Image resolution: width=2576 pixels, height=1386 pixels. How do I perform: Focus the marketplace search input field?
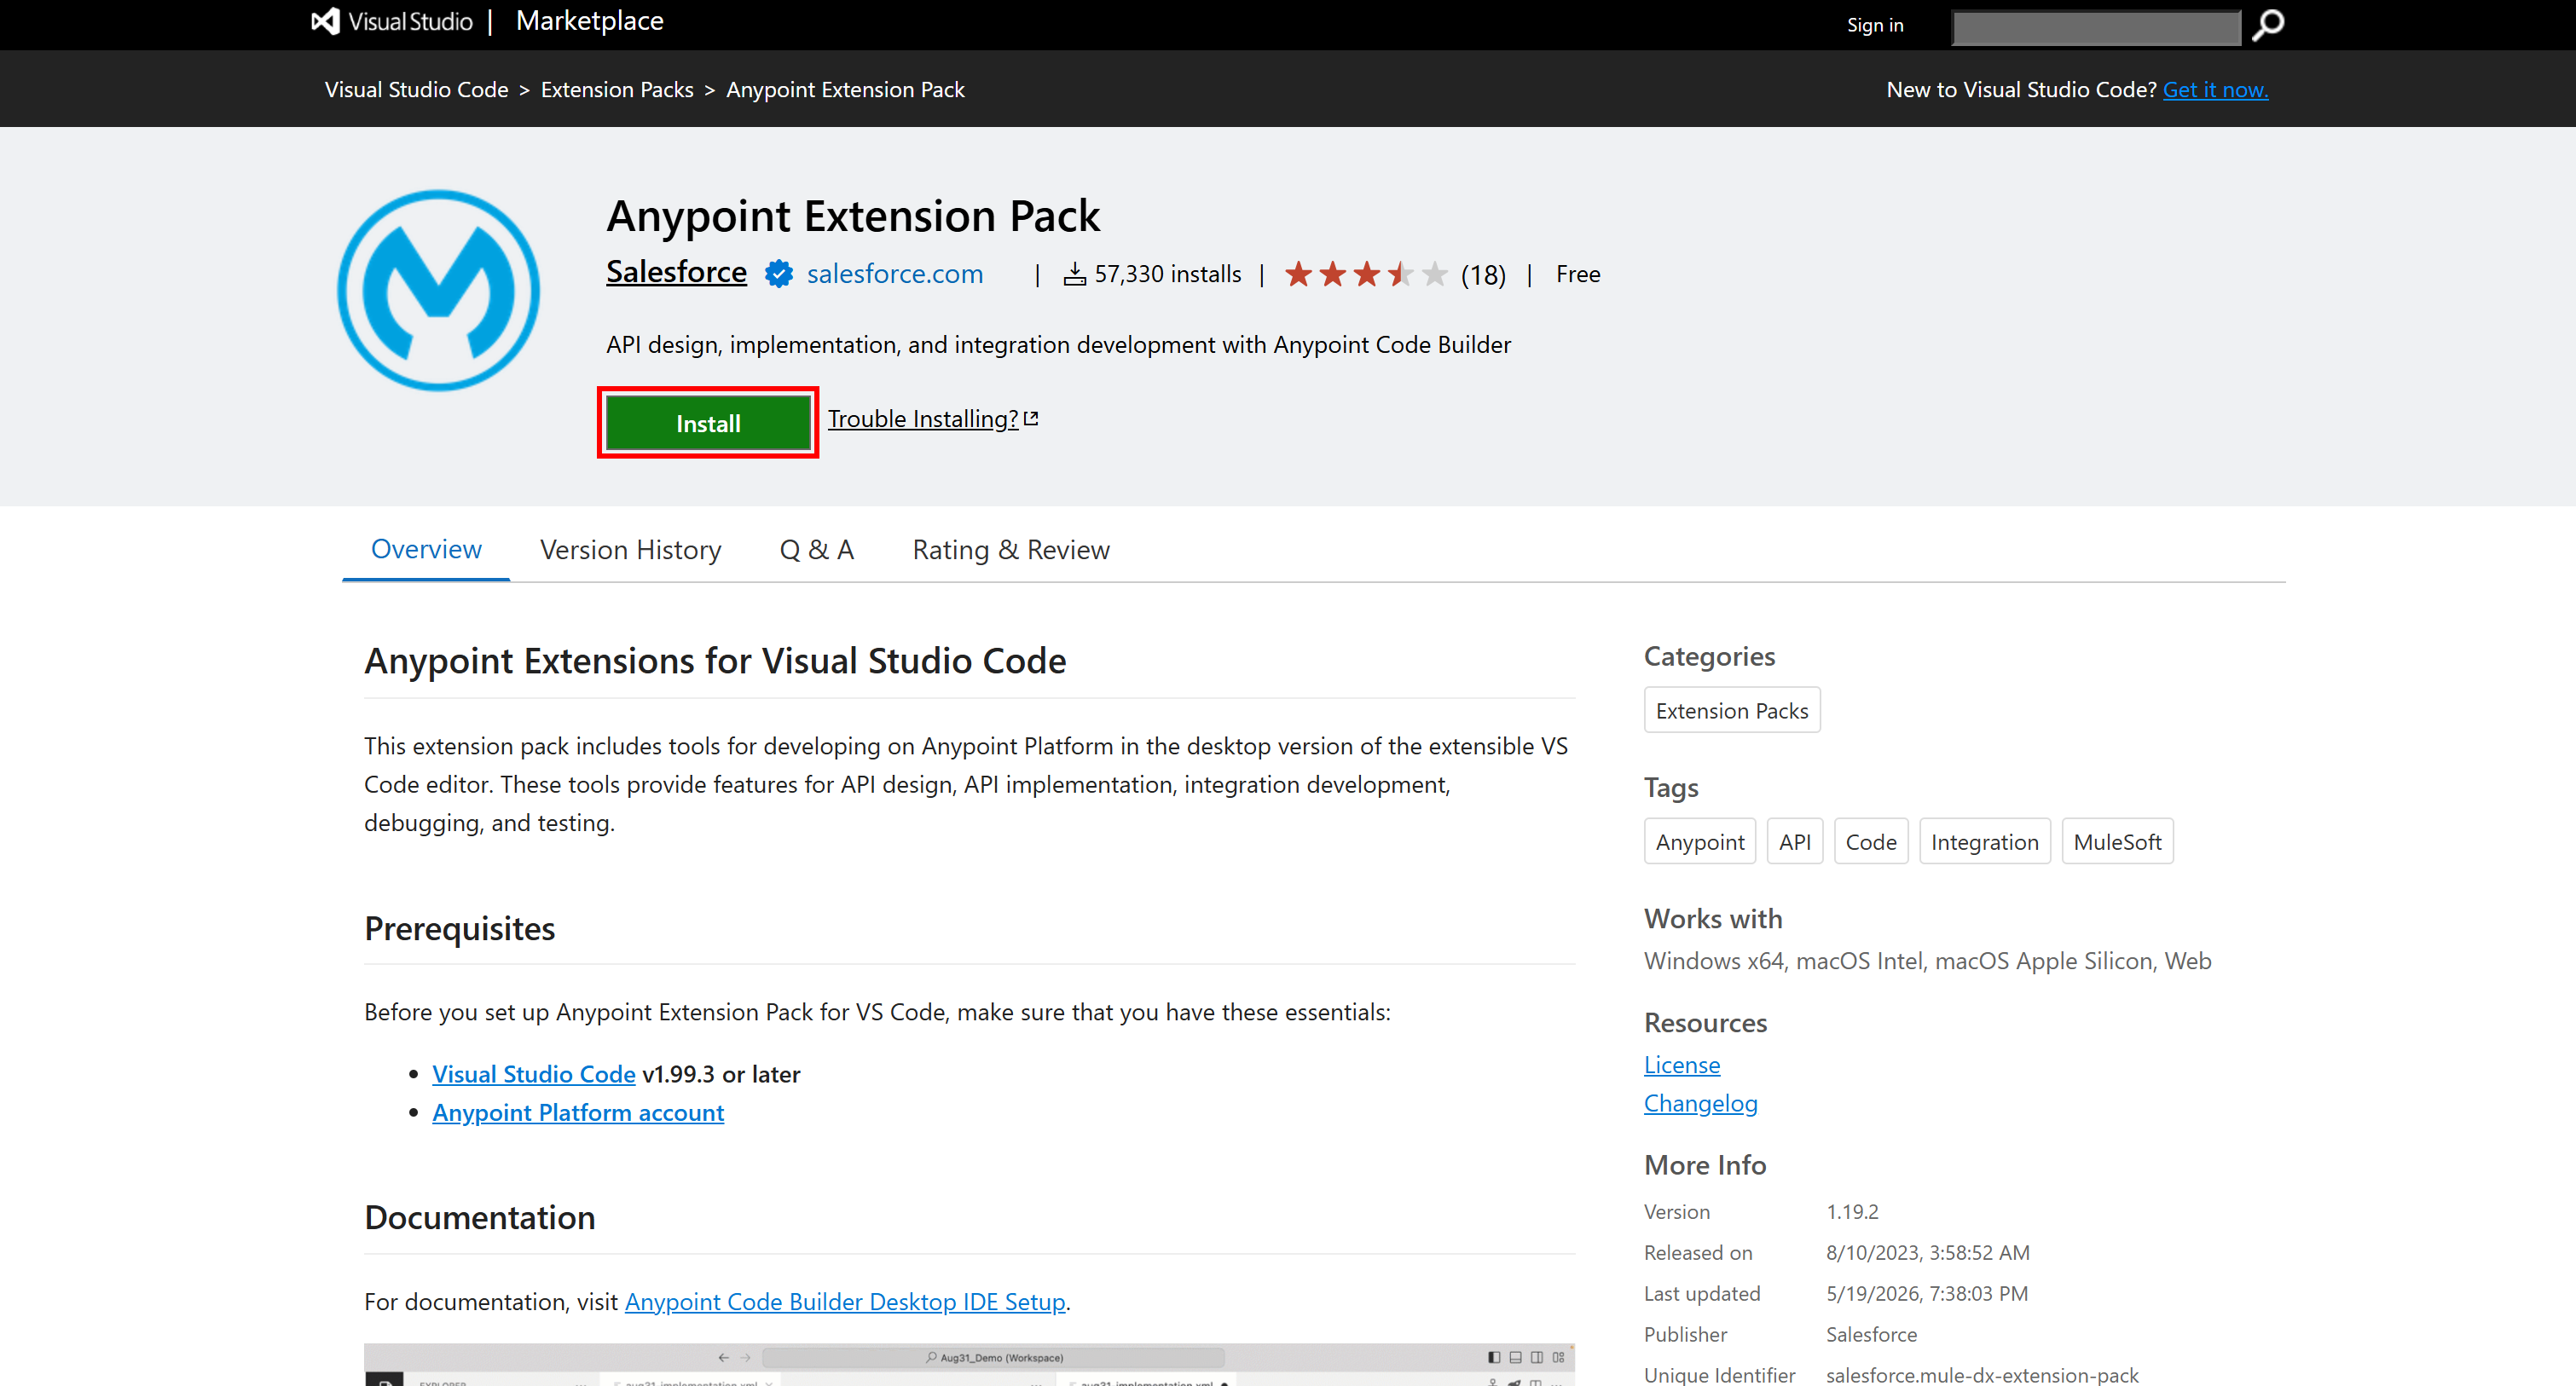point(2096,27)
